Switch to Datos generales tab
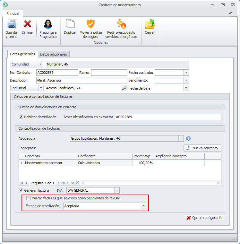This screenshot has height=244, width=240. pyautogui.click(x=22, y=54)
